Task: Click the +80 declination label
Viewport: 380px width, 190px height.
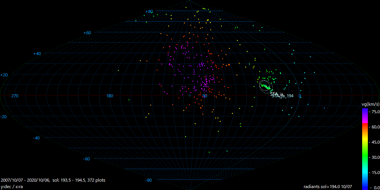Action: coord(149,12)
